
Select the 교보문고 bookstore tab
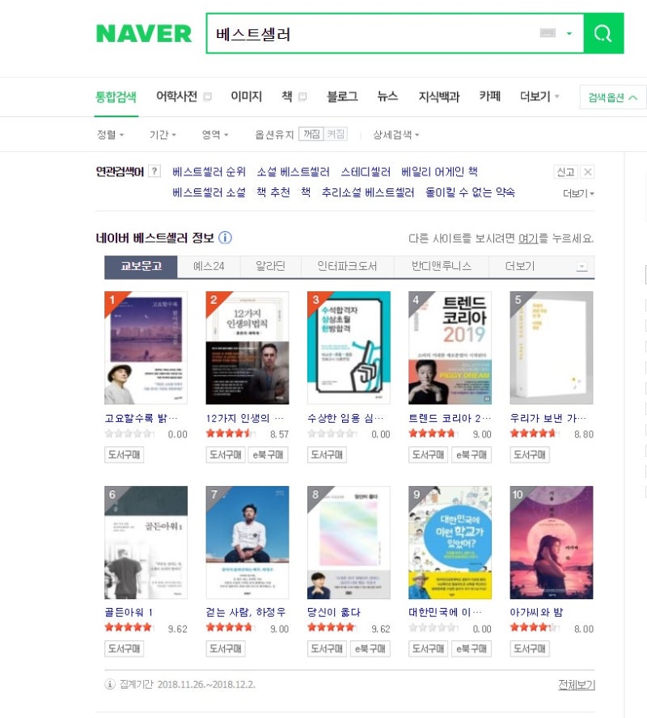click(141, 267)
